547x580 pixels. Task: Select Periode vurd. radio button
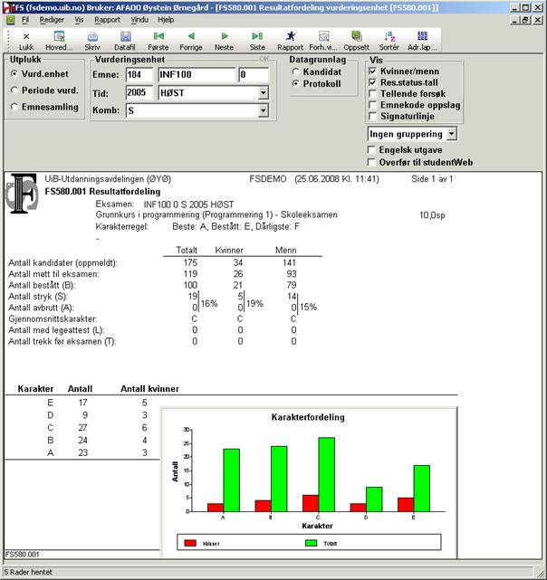coord(14,90)
